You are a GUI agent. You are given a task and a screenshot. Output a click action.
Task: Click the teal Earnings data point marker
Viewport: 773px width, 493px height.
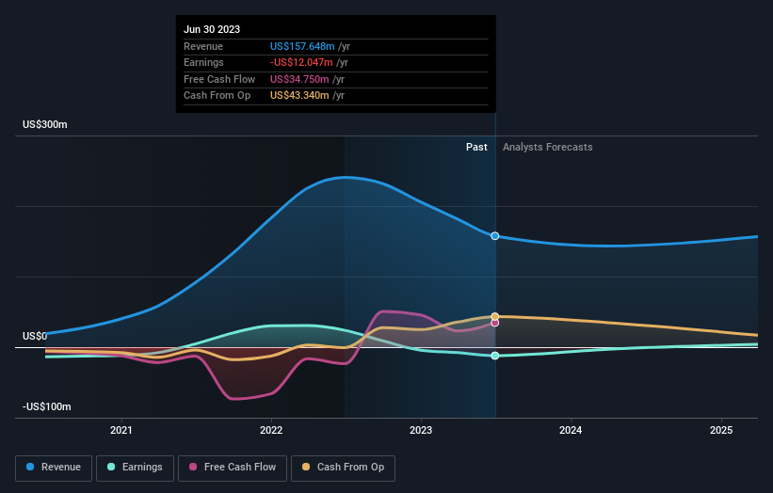[x=495, y=356]
